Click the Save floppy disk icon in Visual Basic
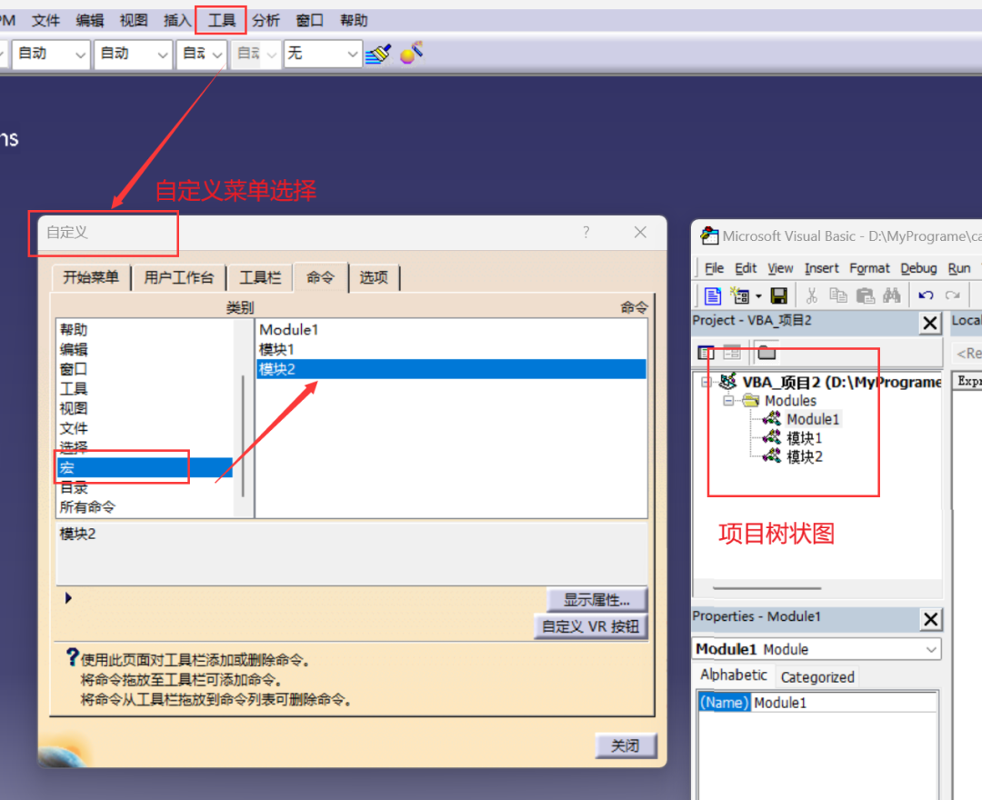982x800 pixels. coord(778,295)
